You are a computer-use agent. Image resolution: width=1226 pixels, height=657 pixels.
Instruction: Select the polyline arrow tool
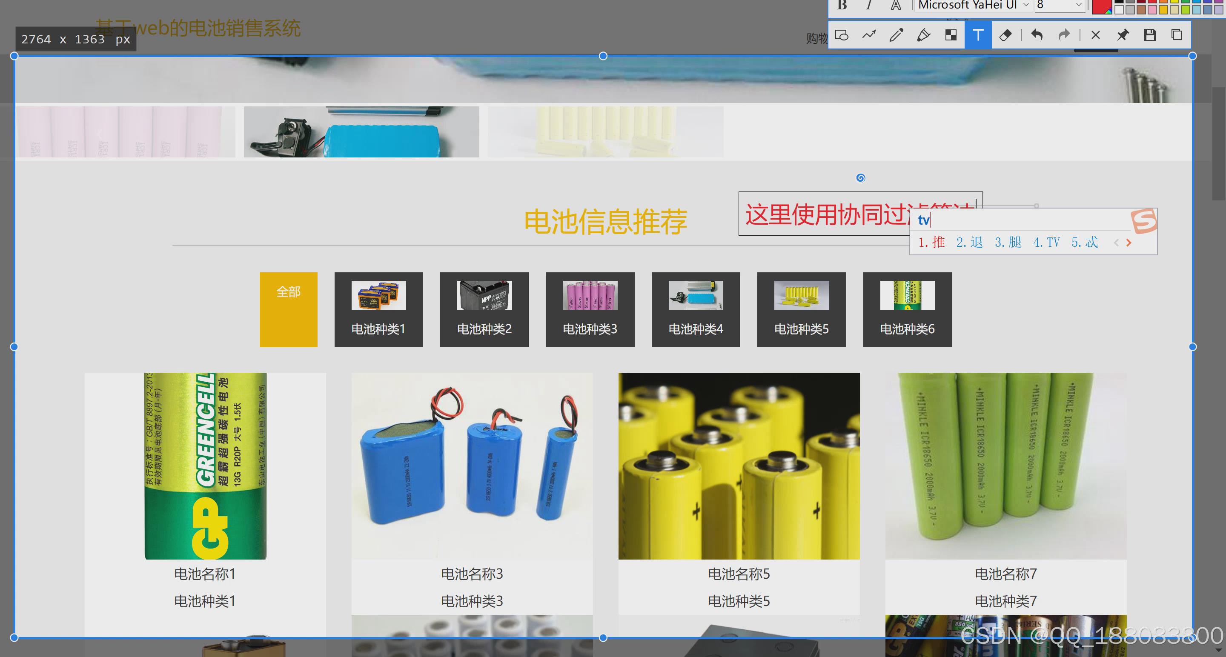pos(869,35)
